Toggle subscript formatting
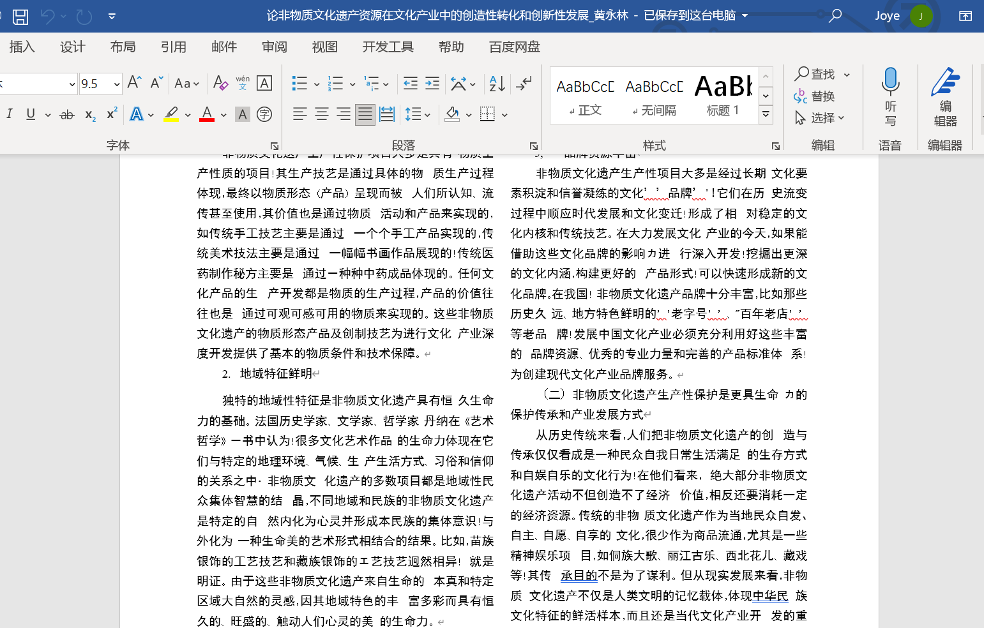The image size is (984, 628). point(90,115)
